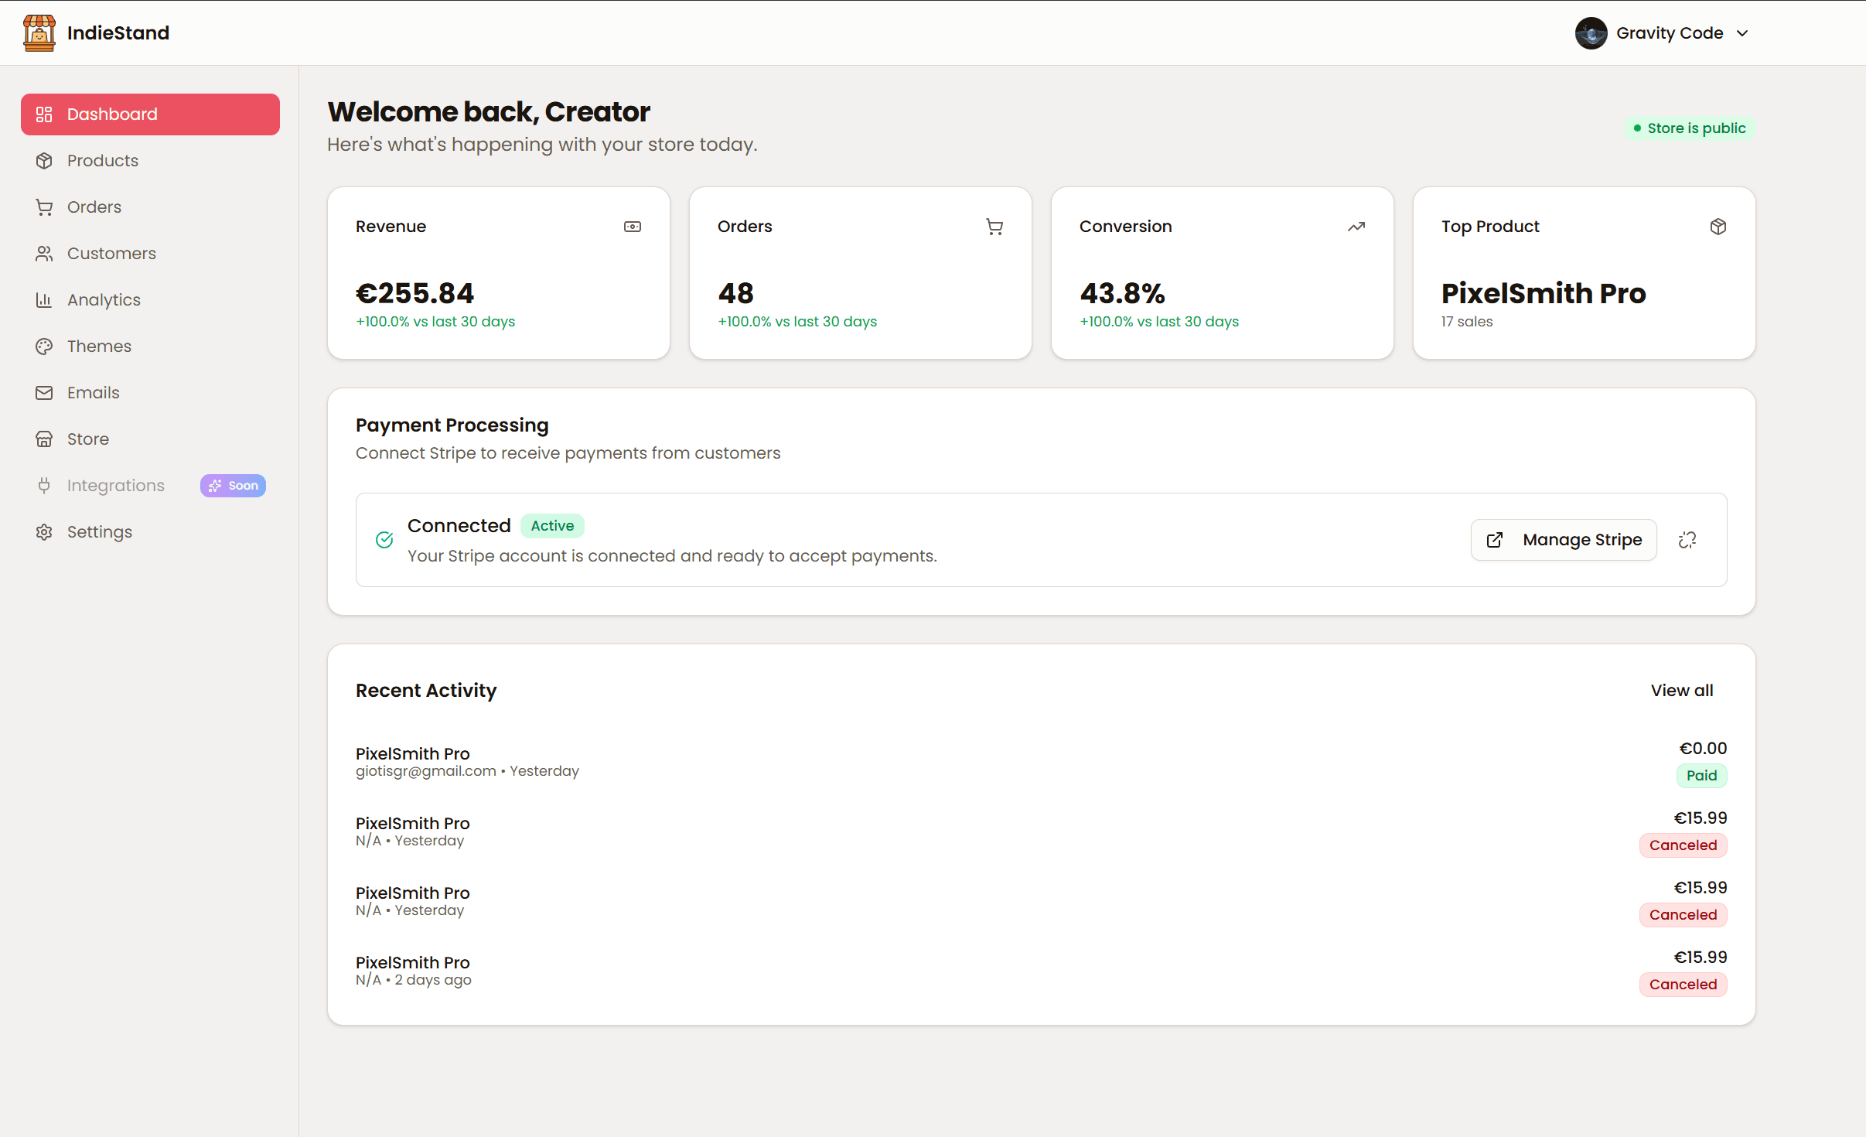Click the Conversion trending-up icon
Screen dimensions: 1866x1137
point(1356,227)
